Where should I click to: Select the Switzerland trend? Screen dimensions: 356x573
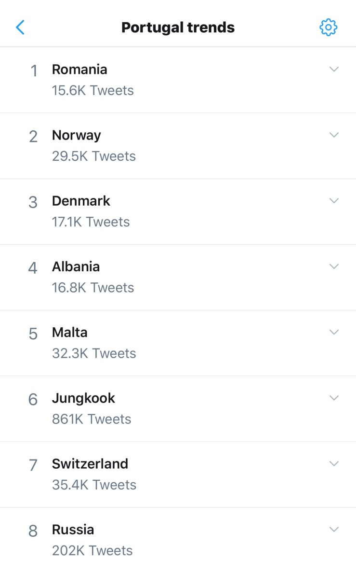coord(90,464)
